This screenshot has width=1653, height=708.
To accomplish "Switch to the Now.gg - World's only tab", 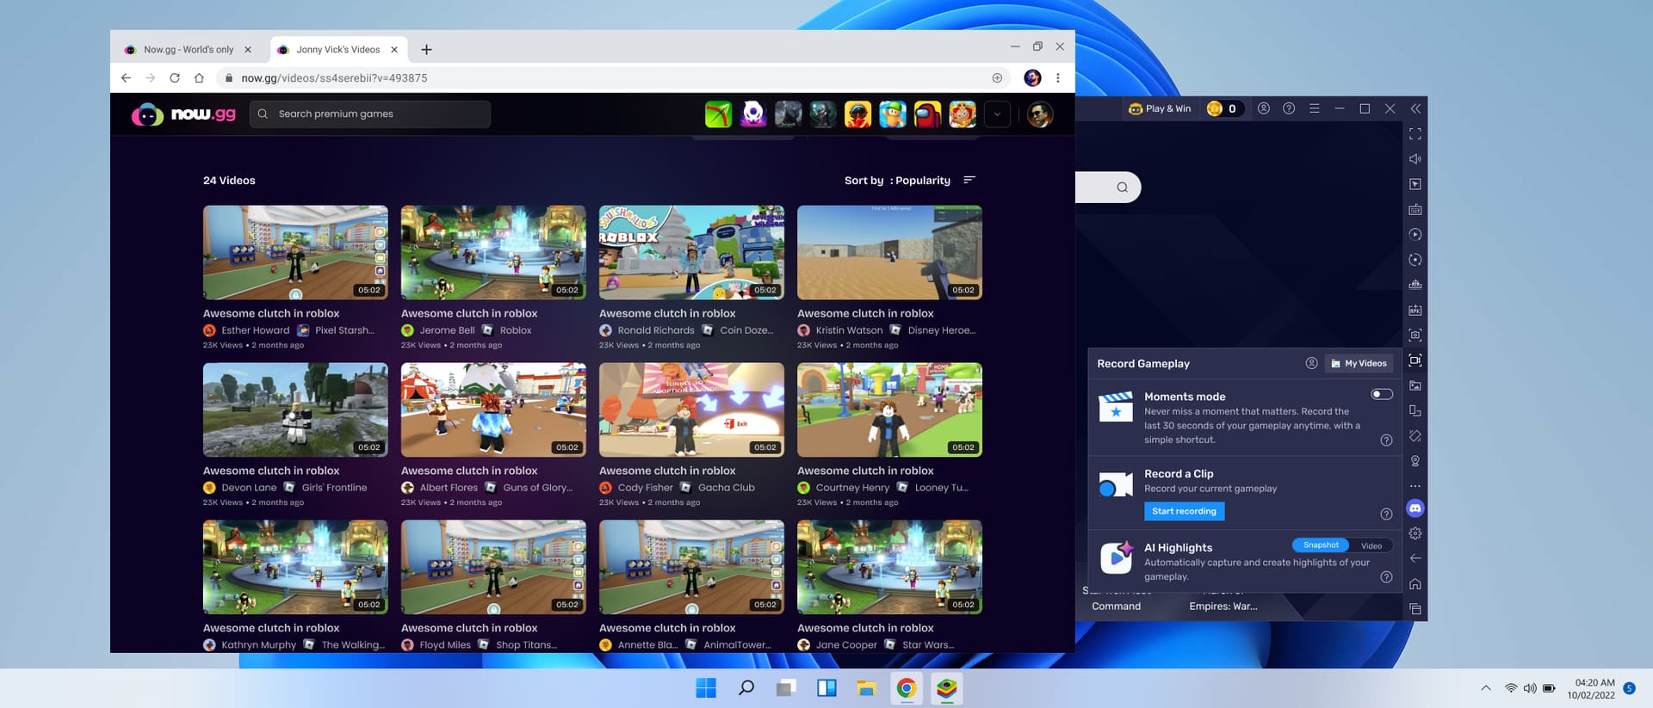I will pos(189,50).
